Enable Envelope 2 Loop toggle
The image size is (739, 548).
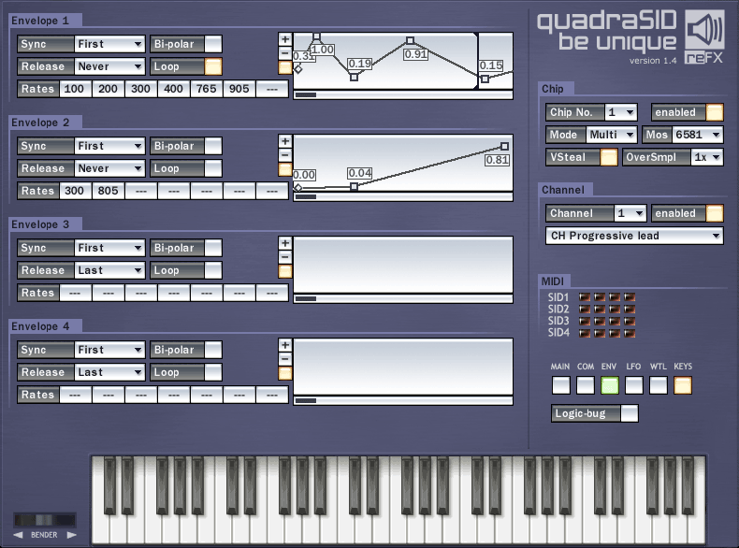click(213, 168)
